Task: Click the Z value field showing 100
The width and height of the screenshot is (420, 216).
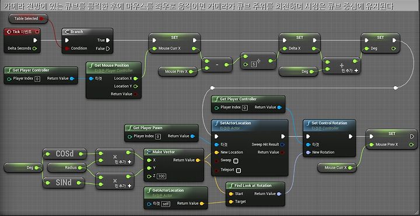Action: (x=161, y=176)
